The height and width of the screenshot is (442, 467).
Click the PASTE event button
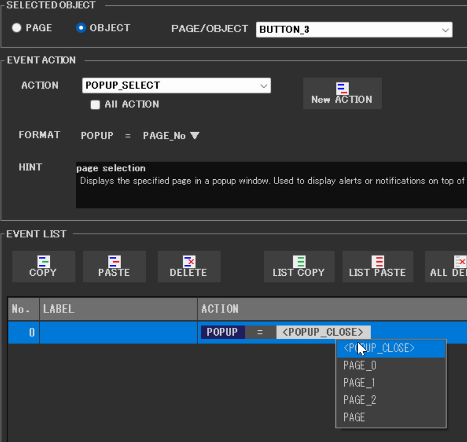point(114,266)
